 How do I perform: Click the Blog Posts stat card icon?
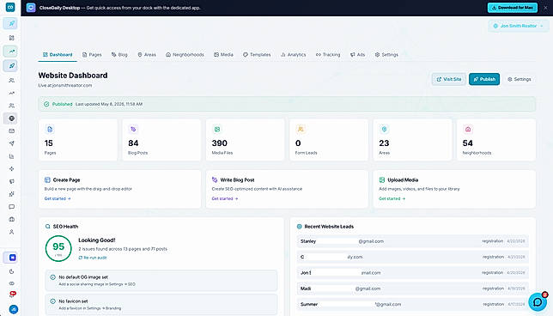click(x=133, y=130)
